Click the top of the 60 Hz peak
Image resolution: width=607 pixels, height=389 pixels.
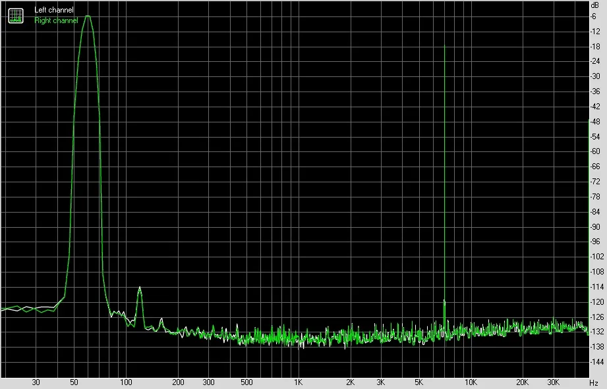(x=88, y=16)
